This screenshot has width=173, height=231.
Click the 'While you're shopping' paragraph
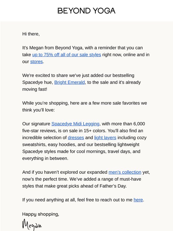point(84,107)
